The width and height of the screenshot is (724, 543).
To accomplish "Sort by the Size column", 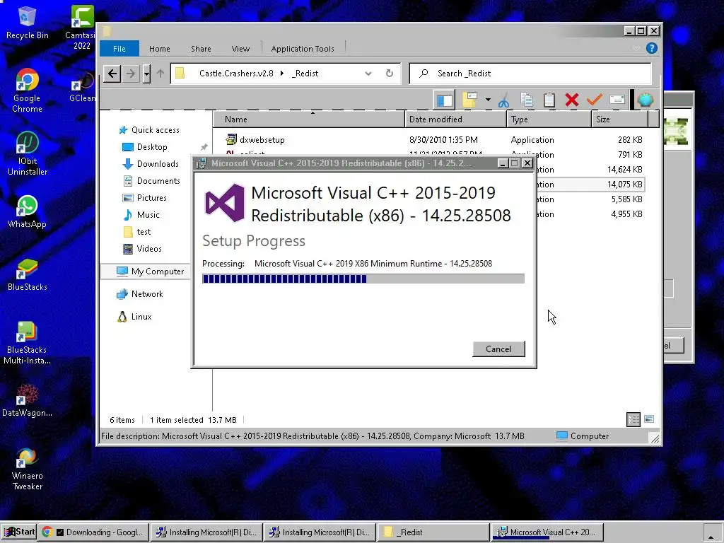I will [x=619, y=119].
